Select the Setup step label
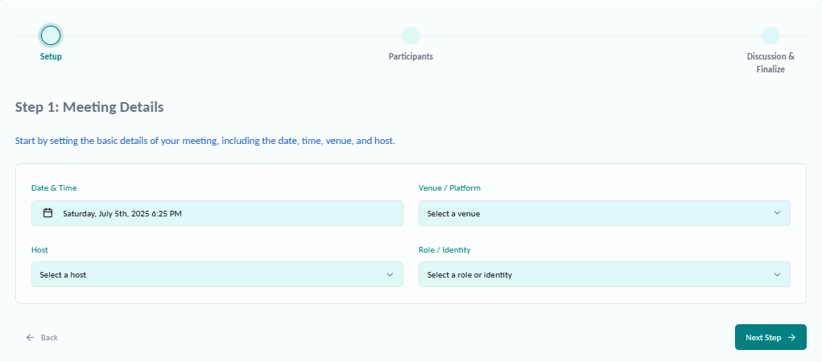The height and width of the screenshot is (362, 822). click(51, 56)
